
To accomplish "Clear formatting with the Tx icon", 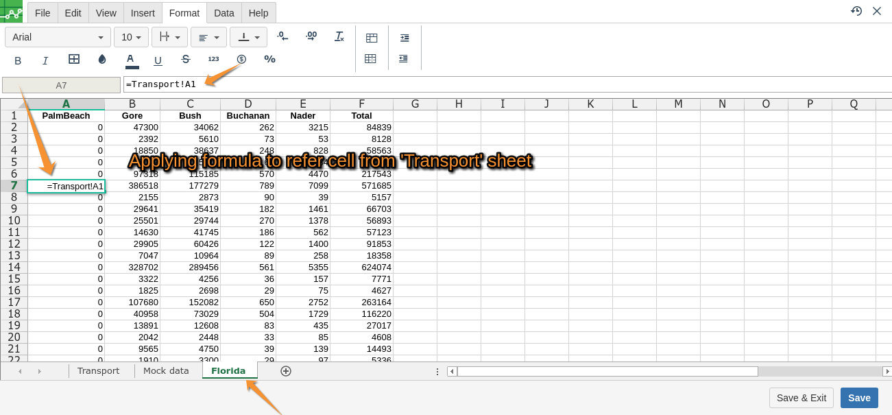I will [339, 36].
